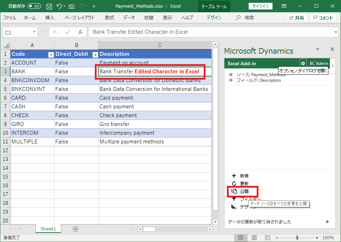Open the Name Box dropdown arrow
The width and height of the screenshot is (341, 242).
[x=34, y=32]
